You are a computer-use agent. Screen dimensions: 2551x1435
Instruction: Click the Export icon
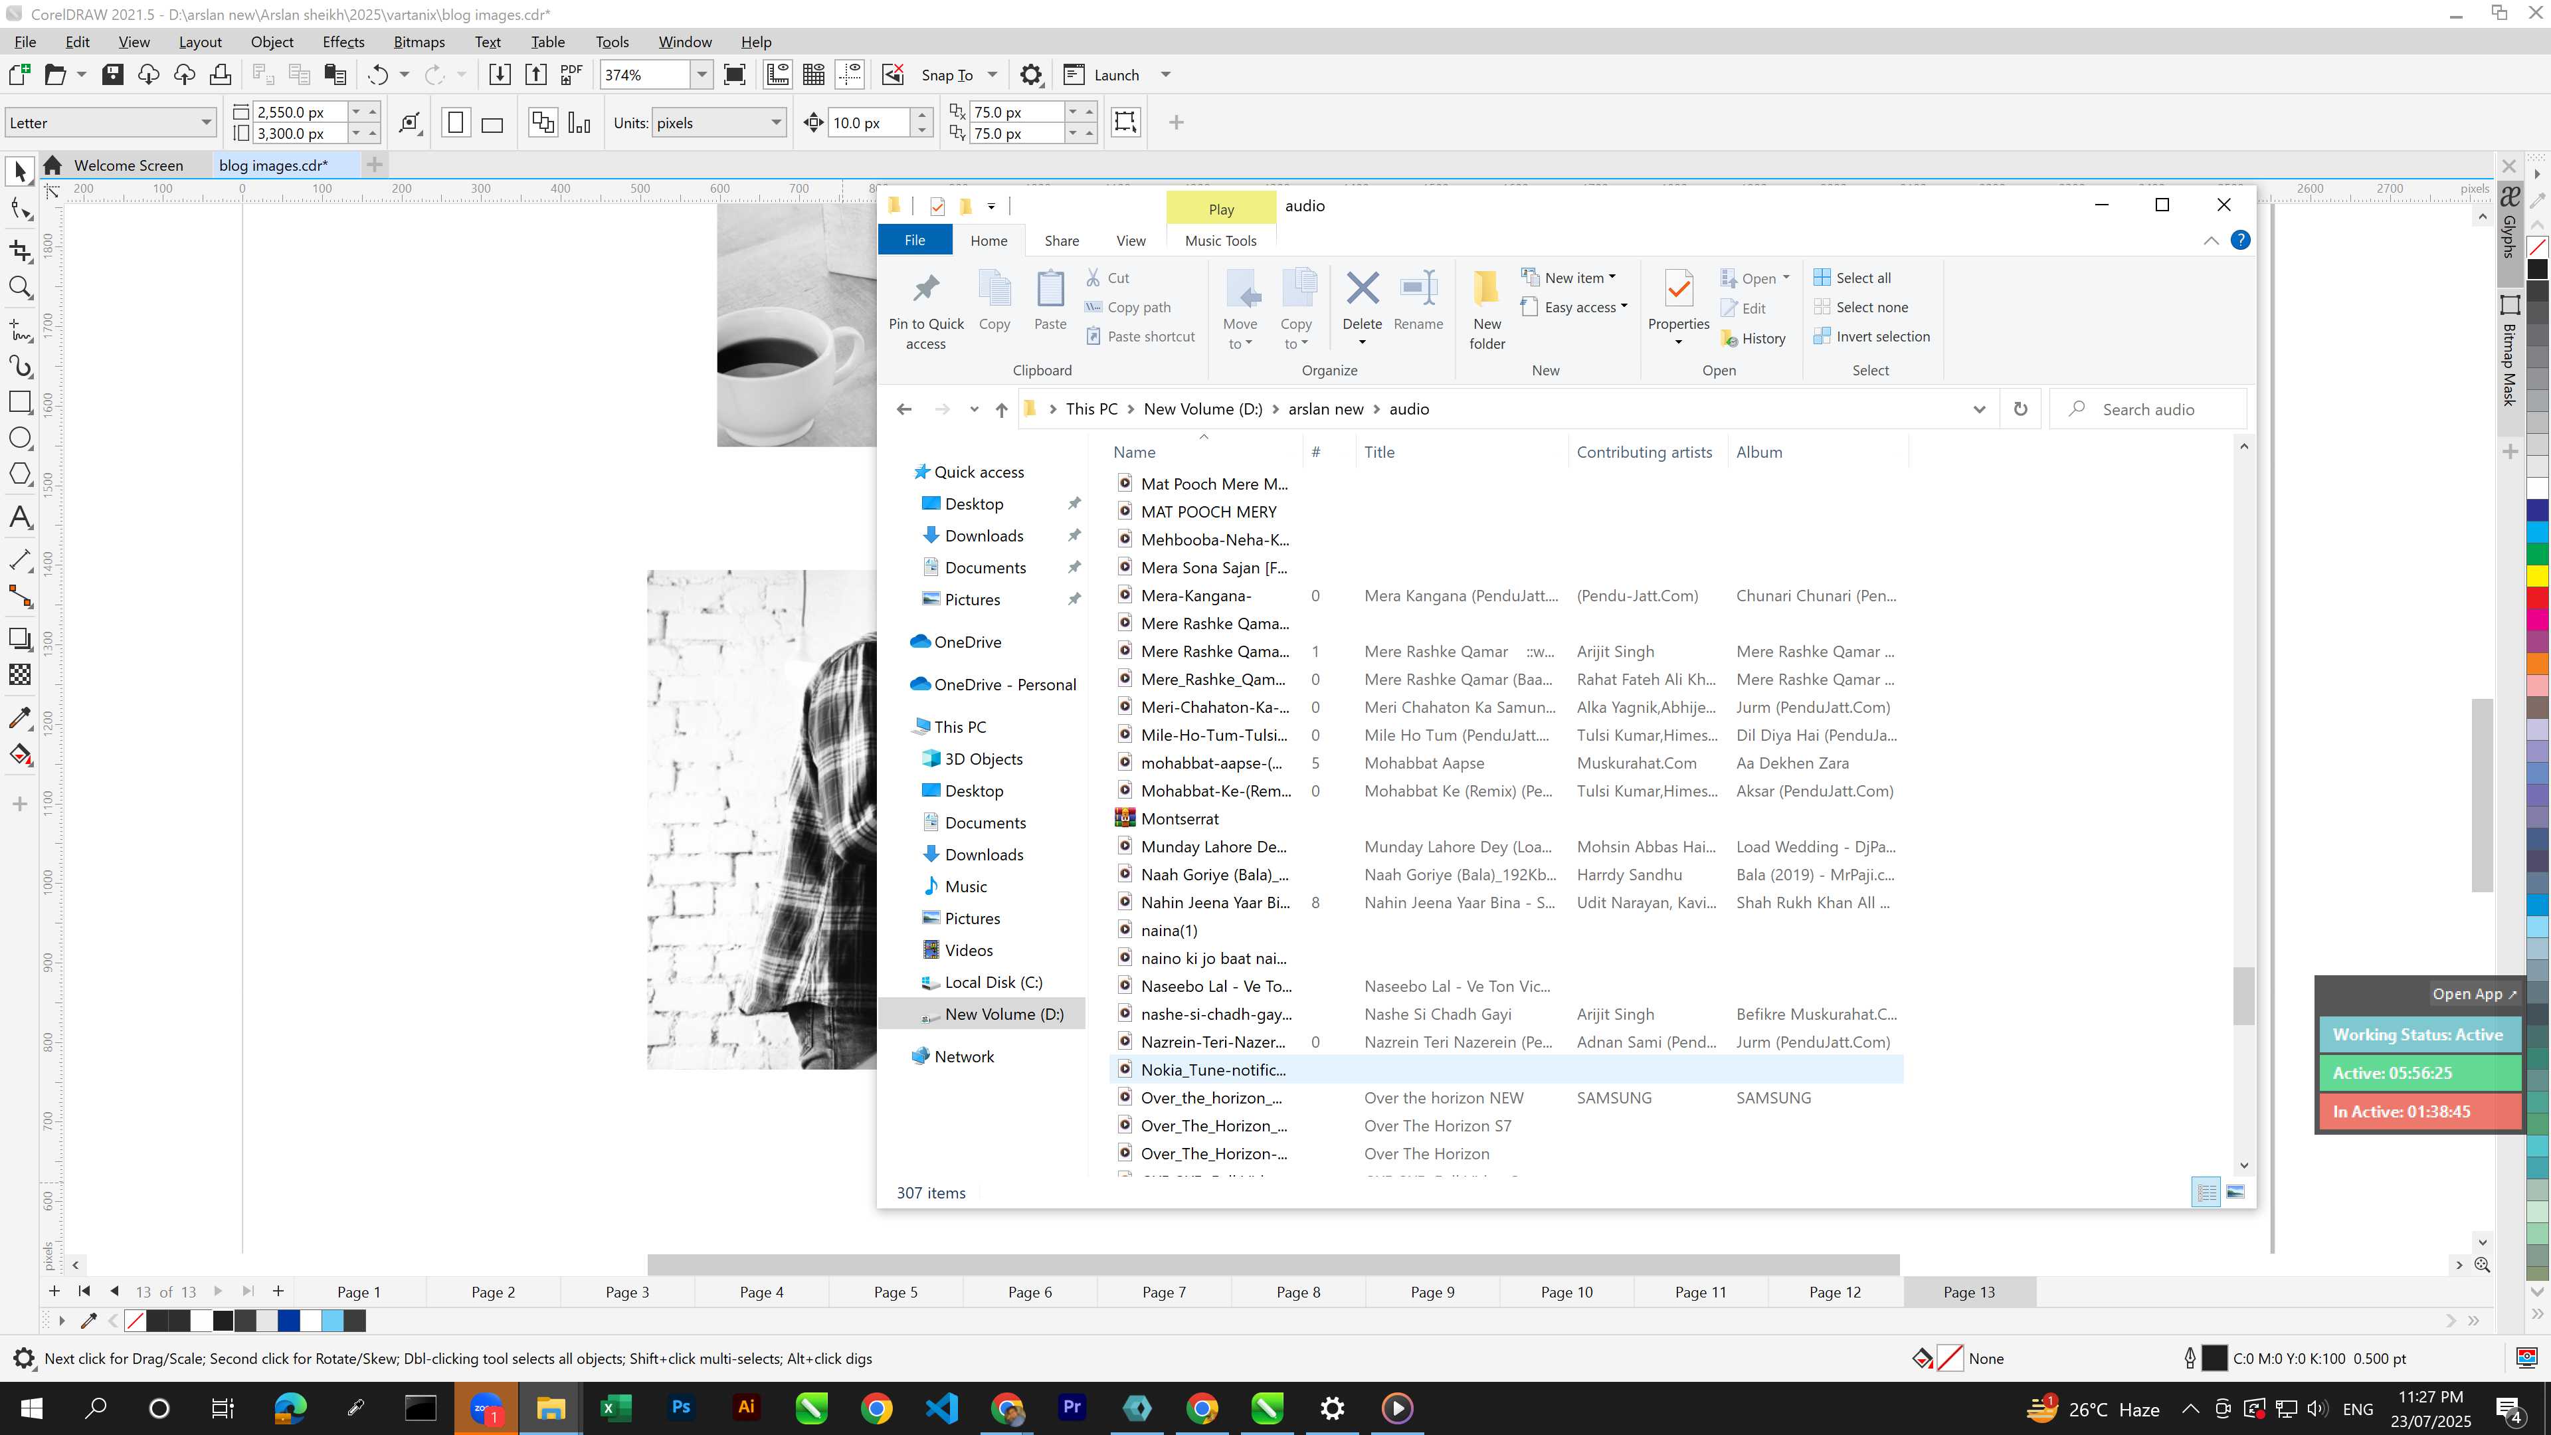tap(535, 74)
